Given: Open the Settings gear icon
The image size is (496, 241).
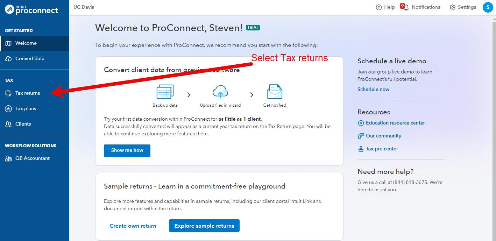Looking at the screenshot, I should [453, 7].
